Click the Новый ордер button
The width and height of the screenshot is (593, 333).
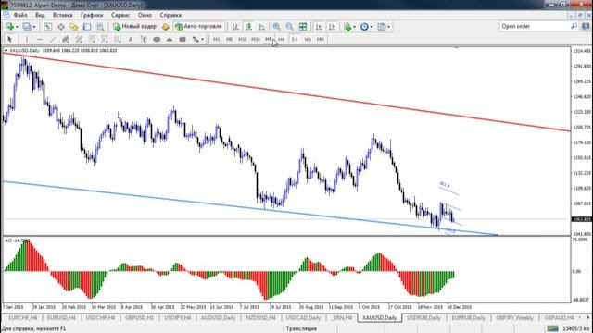pos(134,27)
